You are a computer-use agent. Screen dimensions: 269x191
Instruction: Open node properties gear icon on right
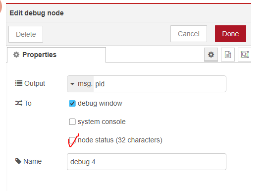point(211,55)
